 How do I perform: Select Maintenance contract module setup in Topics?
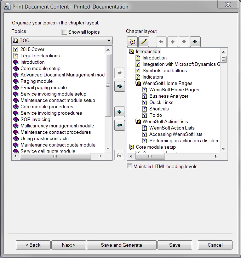click(x=58, y=101)
